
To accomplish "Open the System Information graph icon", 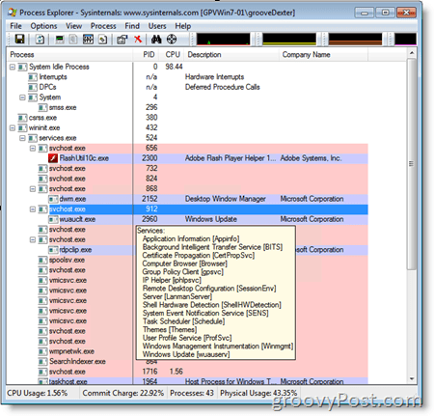I will pyautogui.click(x=60, y=40).
